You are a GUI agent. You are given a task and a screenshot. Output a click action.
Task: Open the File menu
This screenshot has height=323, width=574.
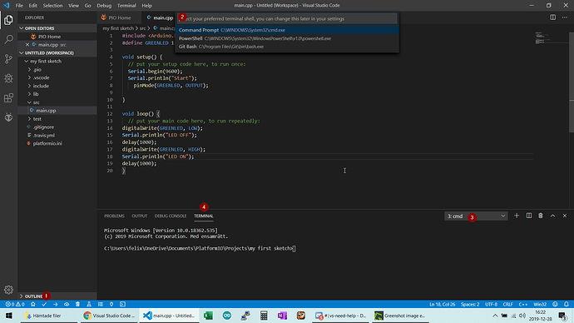tap(19, 6)
